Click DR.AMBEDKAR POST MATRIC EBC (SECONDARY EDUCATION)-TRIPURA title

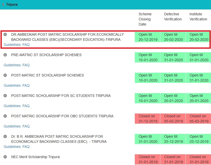click(x=68, y=37)
